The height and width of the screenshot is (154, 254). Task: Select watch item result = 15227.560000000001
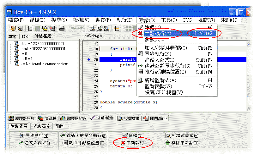(x=43, y=49)
